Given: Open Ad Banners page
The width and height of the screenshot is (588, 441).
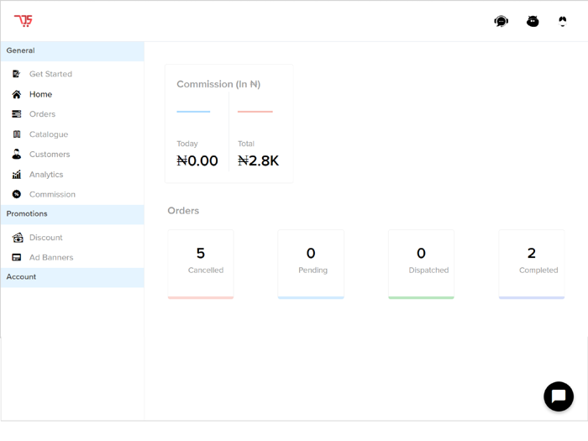Looking at the screenshot, I should 51,258.
